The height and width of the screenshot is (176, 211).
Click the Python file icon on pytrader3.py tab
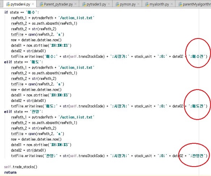coord(84,4)
